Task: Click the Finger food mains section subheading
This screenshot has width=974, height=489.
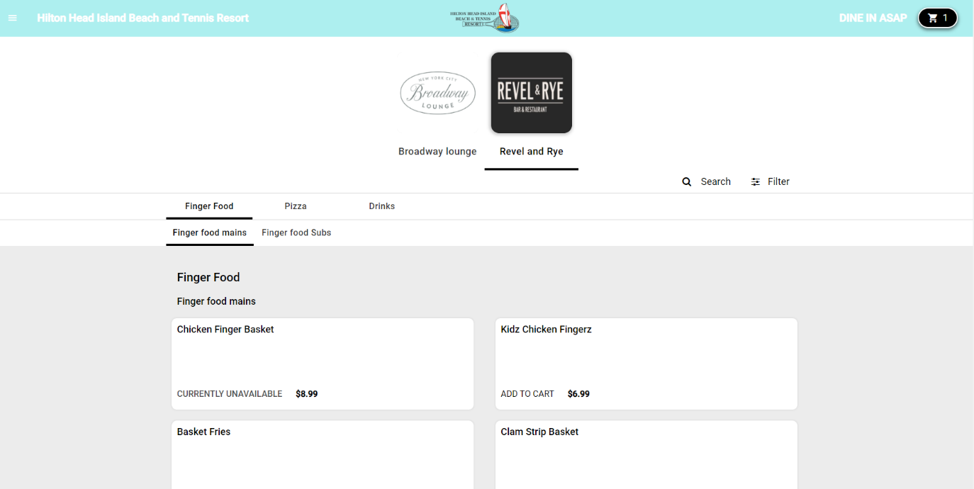Action: [216, 301]
